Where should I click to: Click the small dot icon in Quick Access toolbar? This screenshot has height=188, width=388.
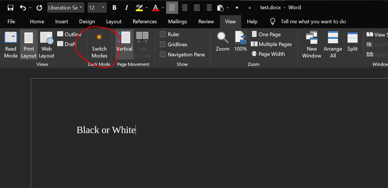[x=237, y=8]
